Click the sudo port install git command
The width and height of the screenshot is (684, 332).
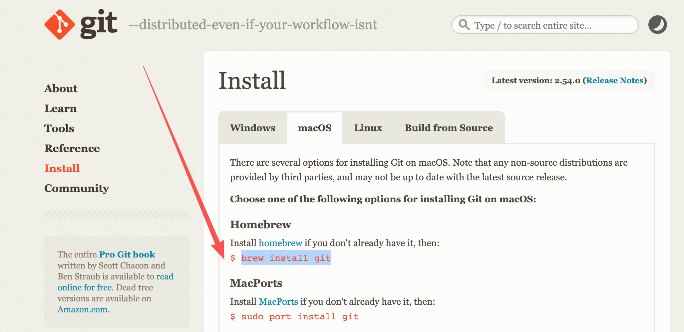pyautogui.click(x=300, y=316)
